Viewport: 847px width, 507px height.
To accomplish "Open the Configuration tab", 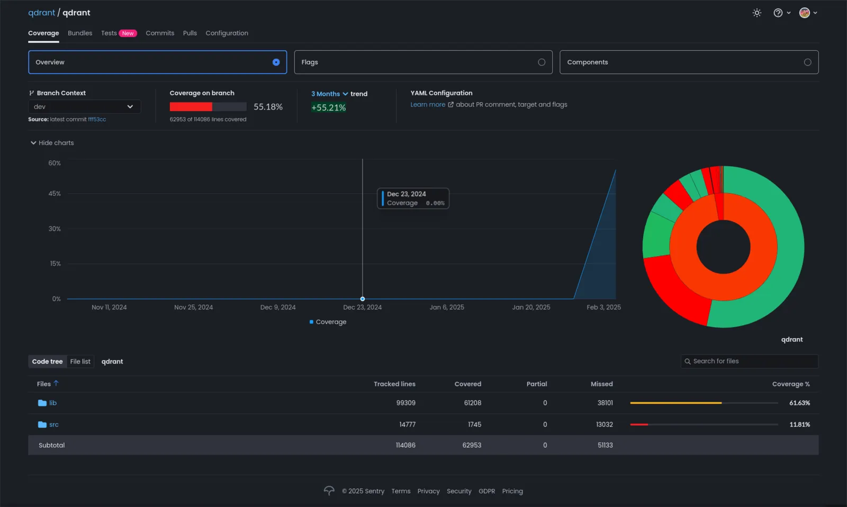I will (227, 33).
